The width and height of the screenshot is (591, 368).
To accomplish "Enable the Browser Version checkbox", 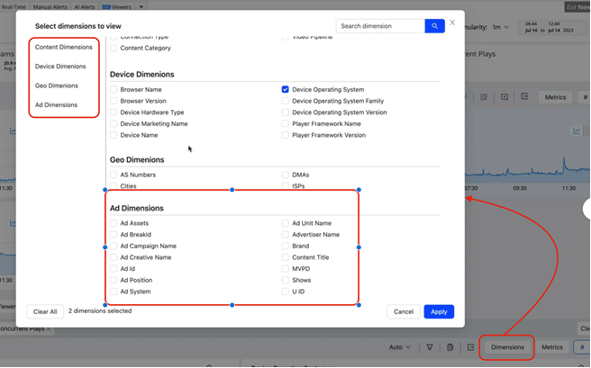I will click(x=114, y=101).
